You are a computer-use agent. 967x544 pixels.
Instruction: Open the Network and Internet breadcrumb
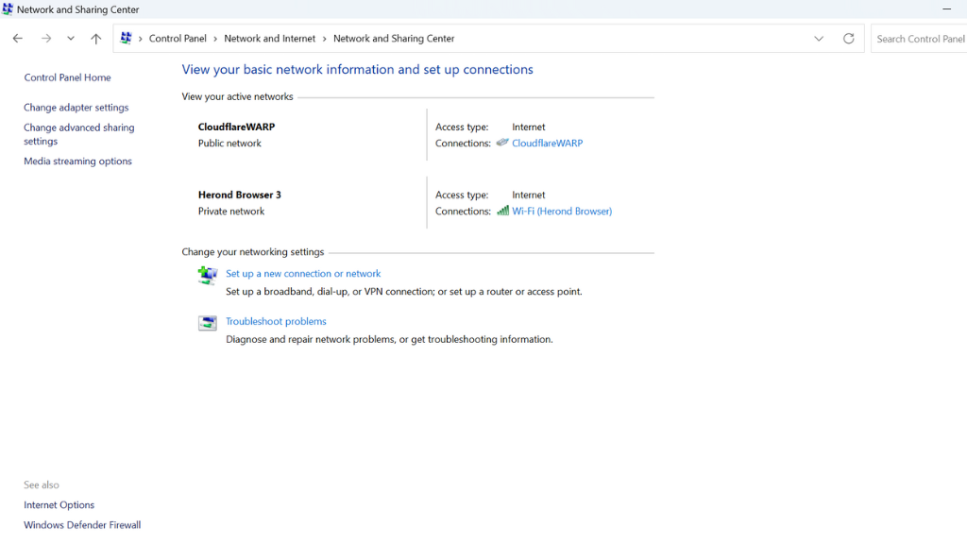[x=269, y=38]
